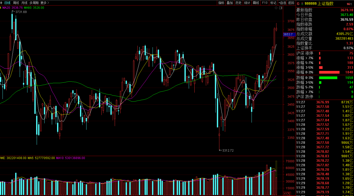The width and height of the screenshot is (354, 196).
Task: Switch to the 周线 weekly chart tab
Action: [16, 3]
